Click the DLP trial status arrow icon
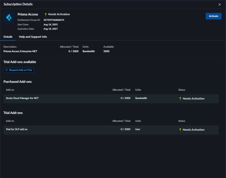The height and width of the screenshot is (178, 226). pyautogui.click(x=180, y=130)
